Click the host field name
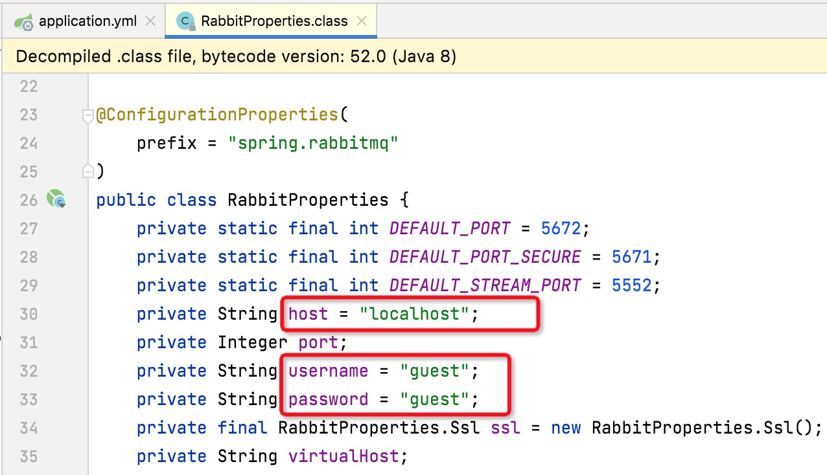Screen dimensions: 827x475 308,314
